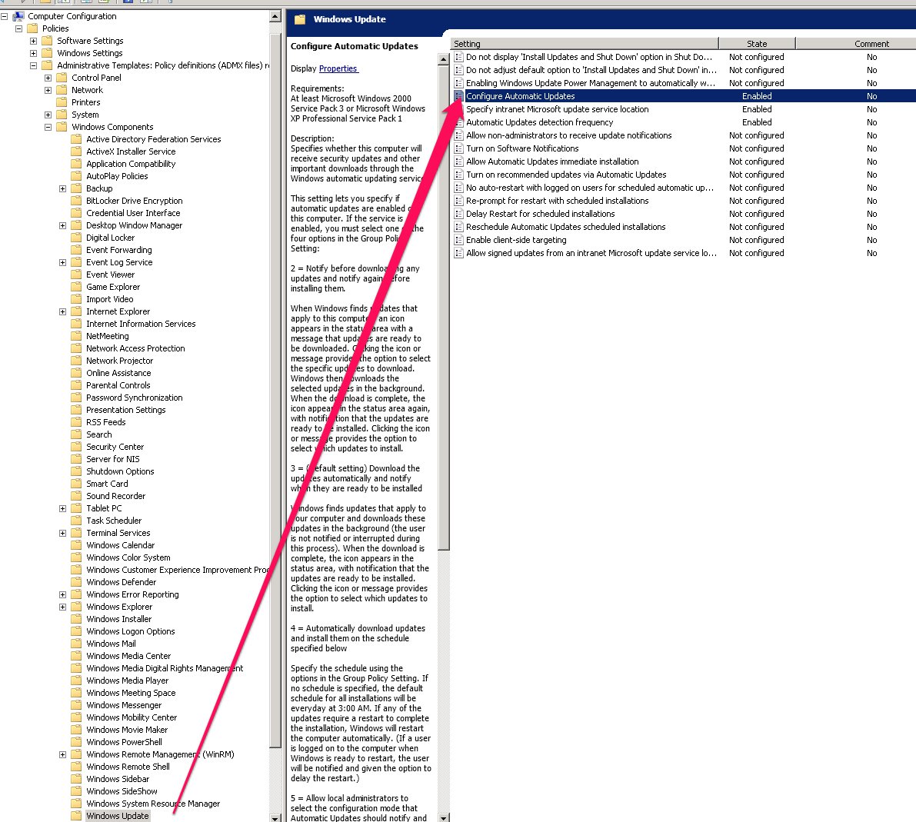Image resolution: width=916 pixels, height=822 pixels.
Task: Expand the Event Log Service node
Action: (x=62, y=262)
